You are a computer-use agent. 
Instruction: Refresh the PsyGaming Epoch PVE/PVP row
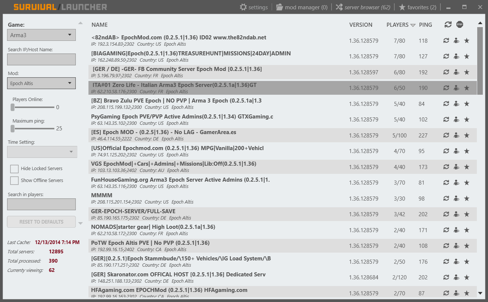(446, 120)
